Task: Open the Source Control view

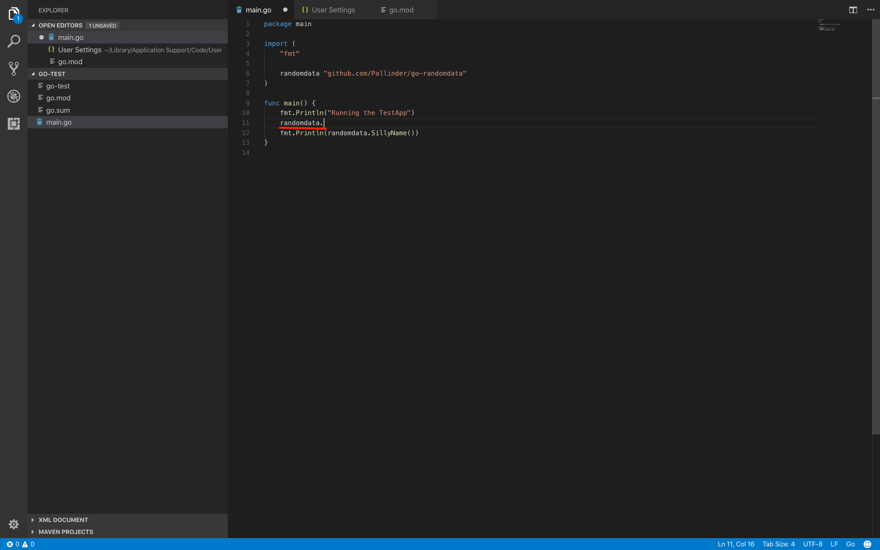Action: pyautogui.click(x=14, y=69)
